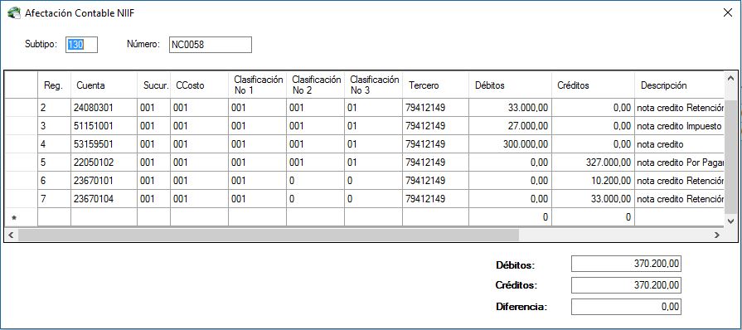This screenshot has height=330, width=742.
Task: Click the Afectación Contable NIIF window icon
Action: [x=14, y=12]
